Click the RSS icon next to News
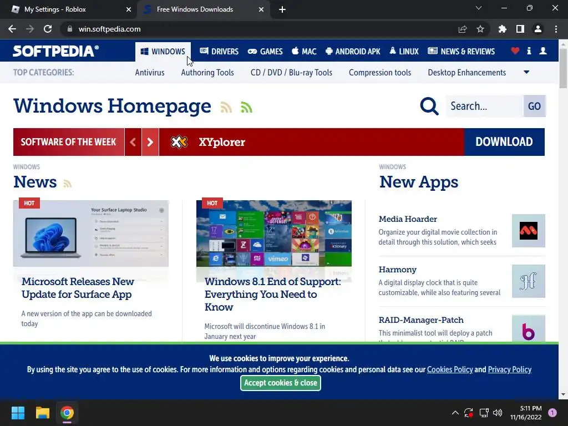The height and width of the screenshot is (426, 568). [67, 183]
